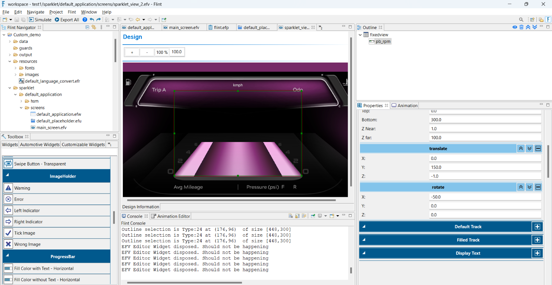Switch to the Animation tab
The width and height of the screenshot is (552, 285).
click(x=404, y=105)
